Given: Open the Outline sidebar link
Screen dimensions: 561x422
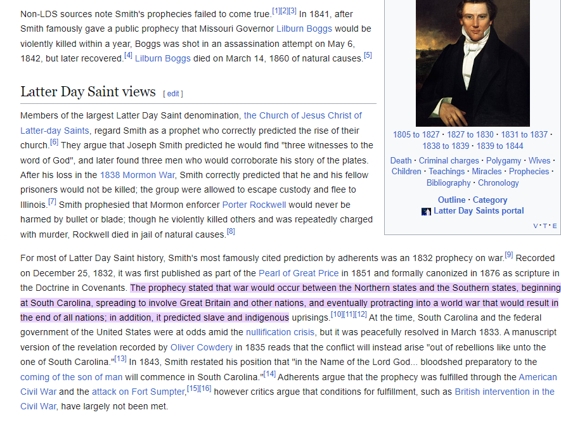Looking at the screenshot, I should click(x=451, y=200).
